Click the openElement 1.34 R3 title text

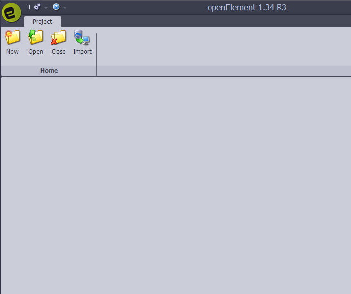pos(247,7)
